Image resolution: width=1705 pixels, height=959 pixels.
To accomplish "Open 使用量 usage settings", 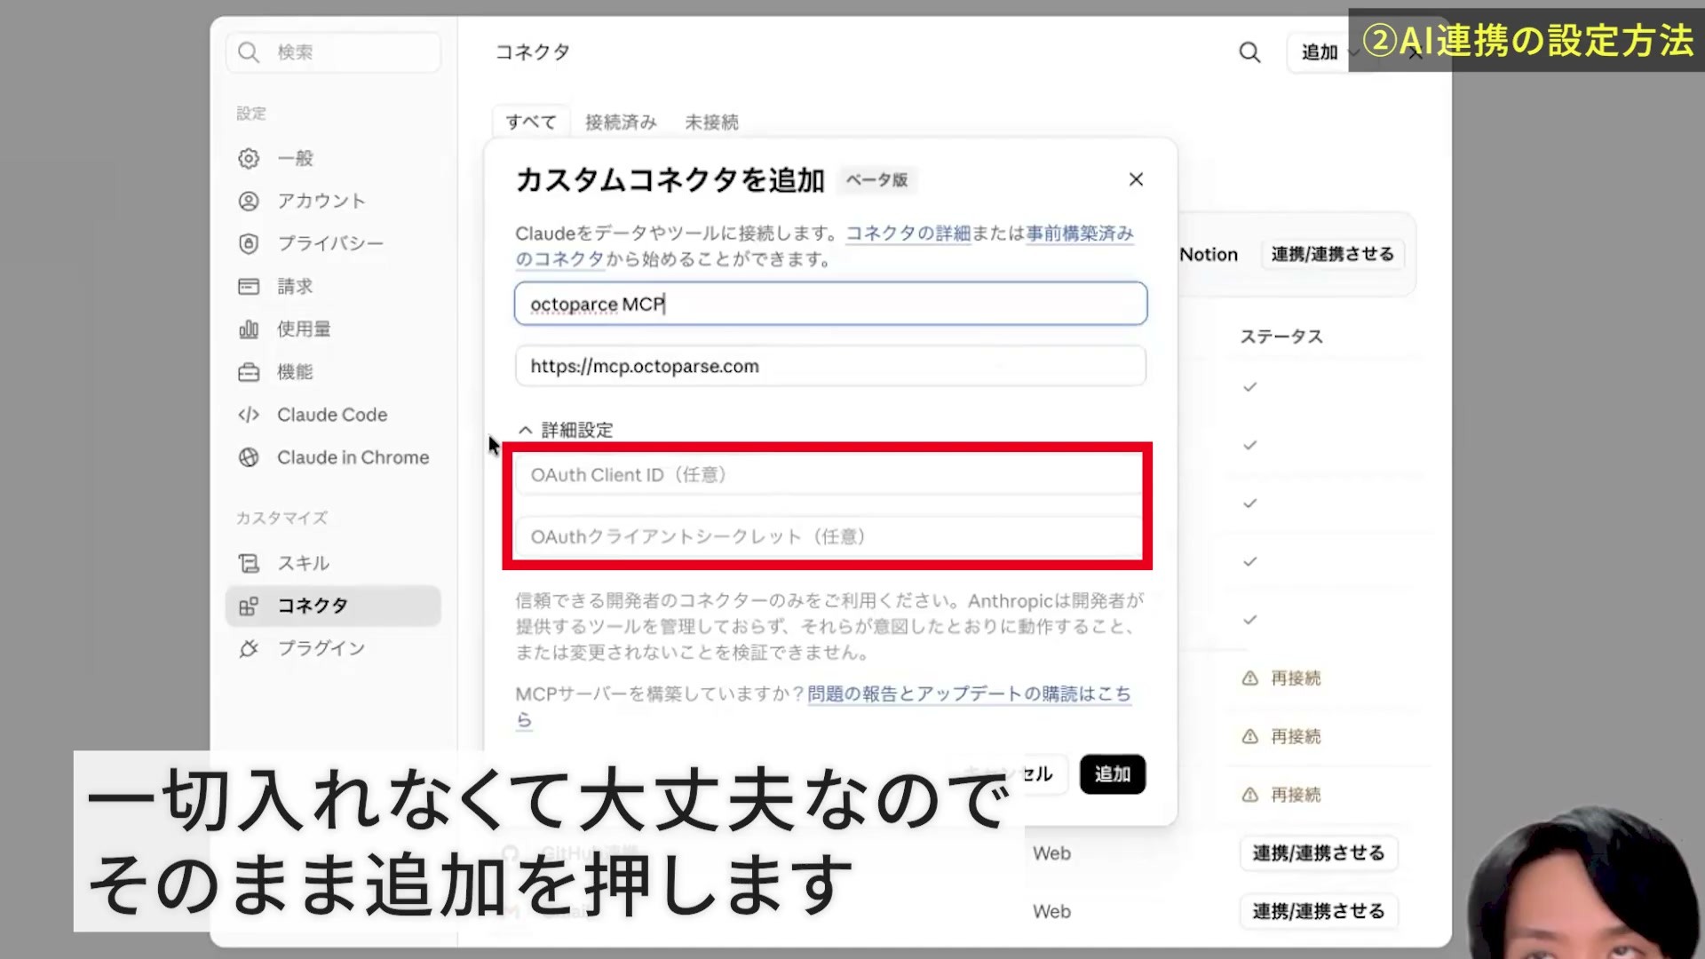I will click(333, 329).
